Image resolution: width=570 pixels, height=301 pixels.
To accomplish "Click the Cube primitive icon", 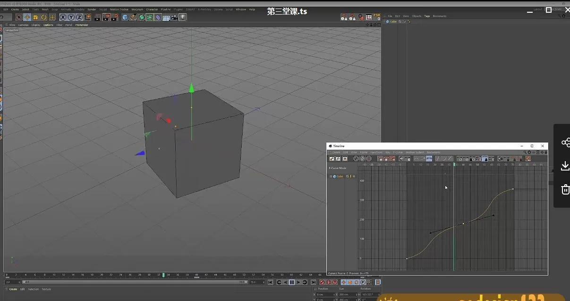I will click(125, 17).
